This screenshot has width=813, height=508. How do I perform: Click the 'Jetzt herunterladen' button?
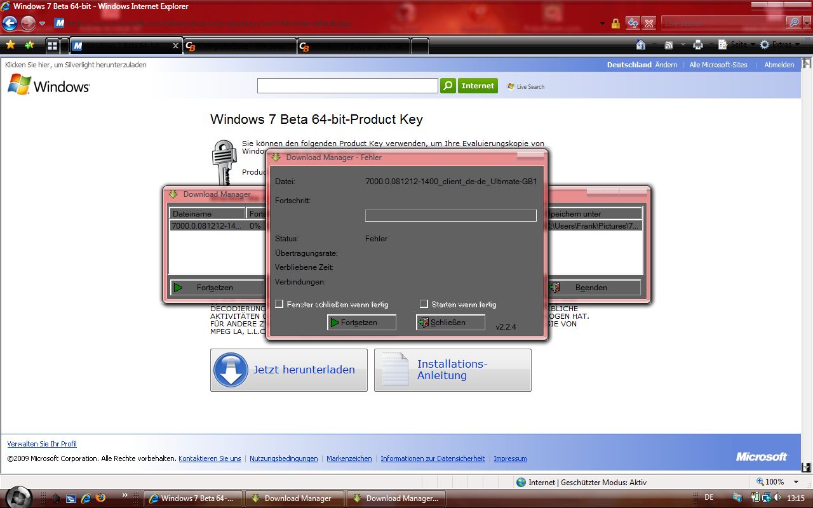pyautogui.click(x=289, y=370)
